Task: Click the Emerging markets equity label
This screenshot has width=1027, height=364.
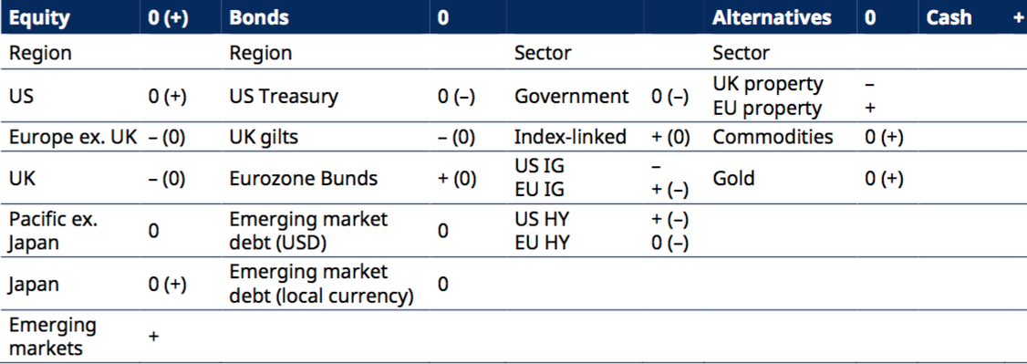Action: pyautogui.click(x=52, y=337)
